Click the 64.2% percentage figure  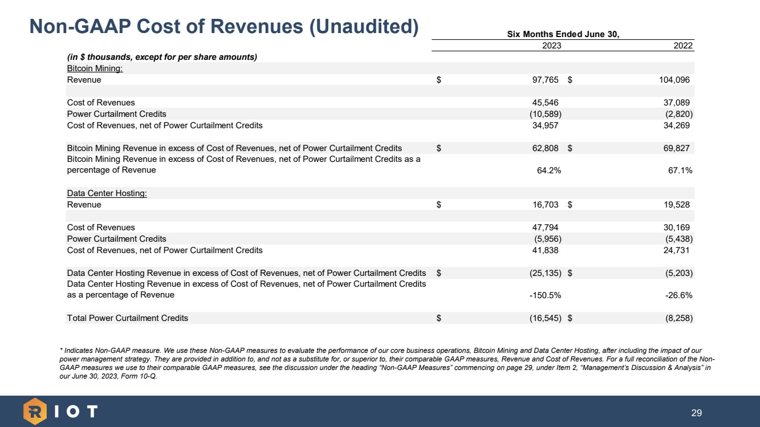click(x=549, y=170)
